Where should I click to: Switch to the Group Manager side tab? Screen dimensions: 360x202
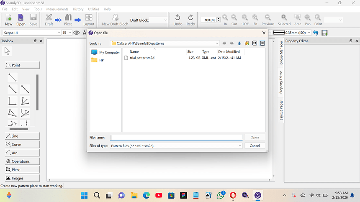click(x=281, y=53)
